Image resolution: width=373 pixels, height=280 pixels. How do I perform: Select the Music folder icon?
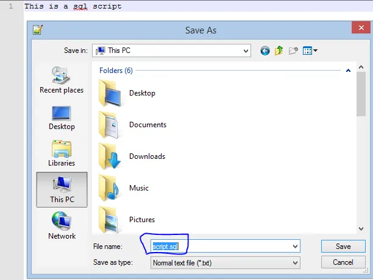pos(109,188)
